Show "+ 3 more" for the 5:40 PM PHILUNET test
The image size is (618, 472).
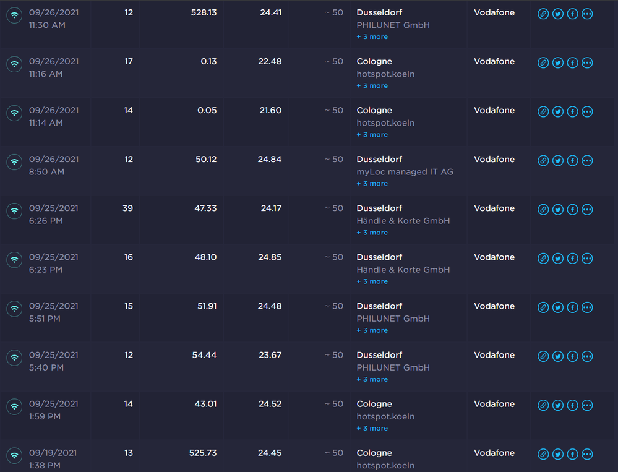372,379
